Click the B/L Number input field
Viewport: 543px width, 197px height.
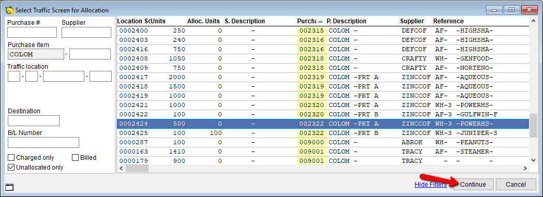[43, 142]
